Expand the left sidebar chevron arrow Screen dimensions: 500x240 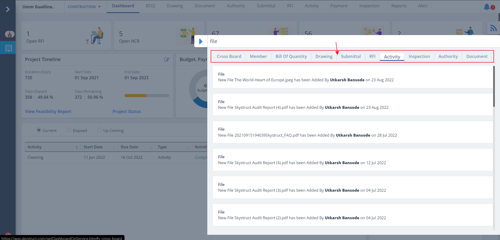pos(8,9)
